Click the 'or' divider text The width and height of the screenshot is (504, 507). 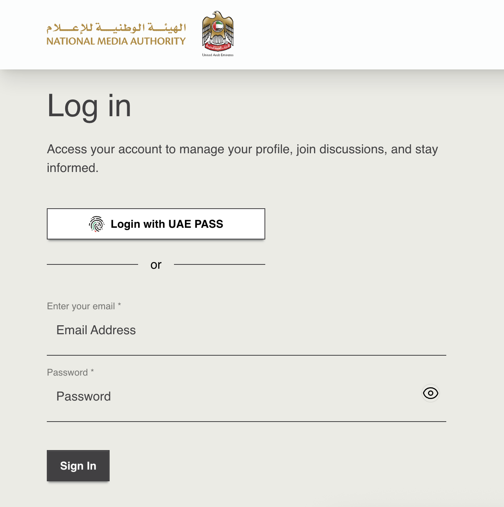tap(156, 265)
